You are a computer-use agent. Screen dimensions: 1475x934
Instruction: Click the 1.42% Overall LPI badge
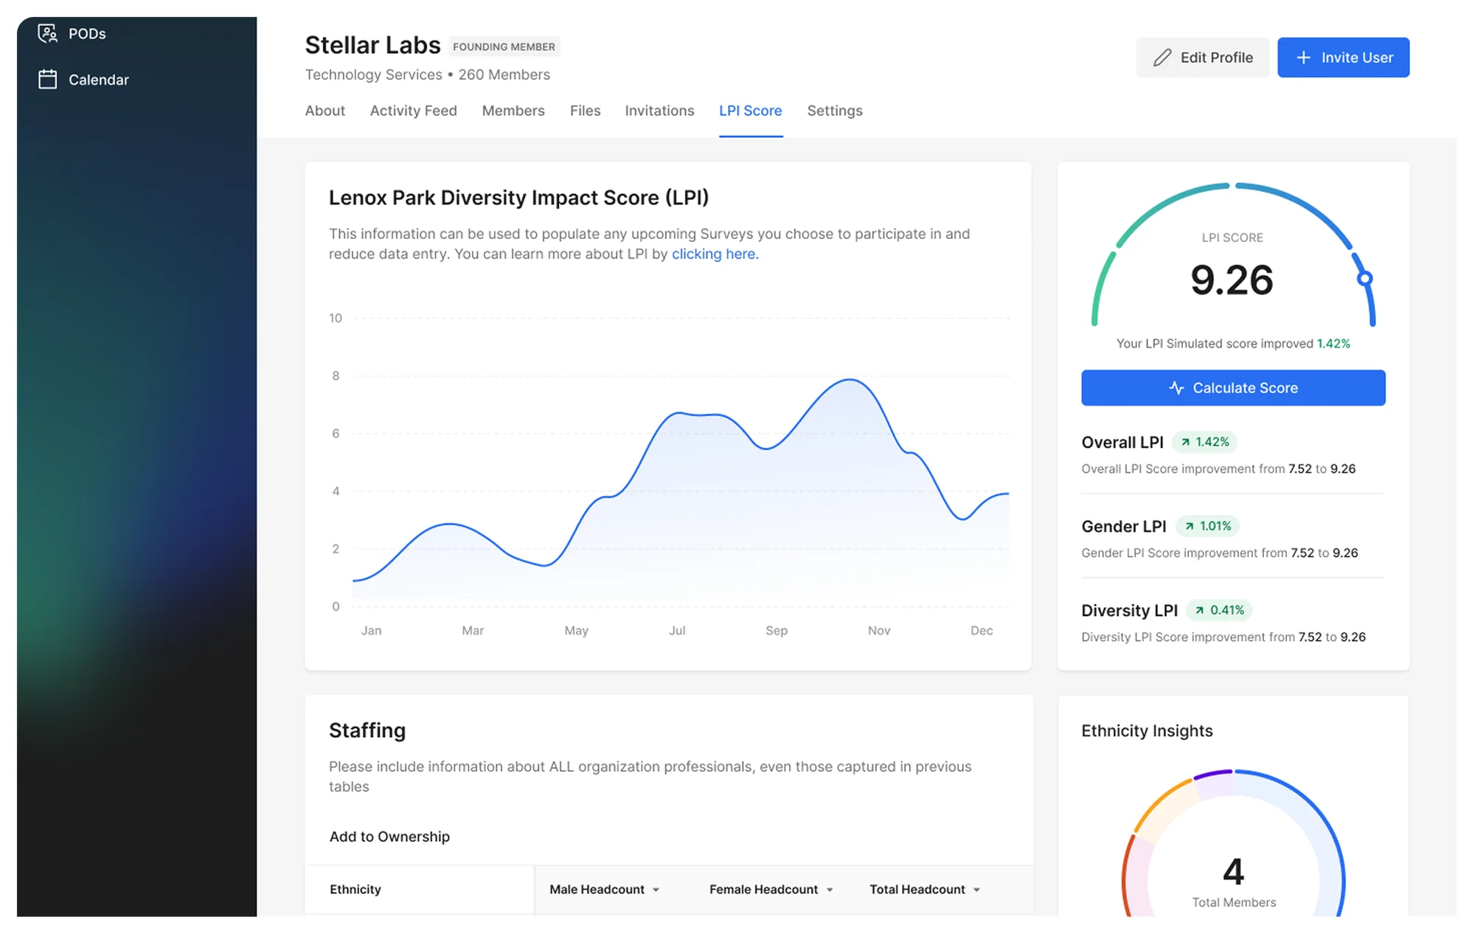(x=1204, y=442)
